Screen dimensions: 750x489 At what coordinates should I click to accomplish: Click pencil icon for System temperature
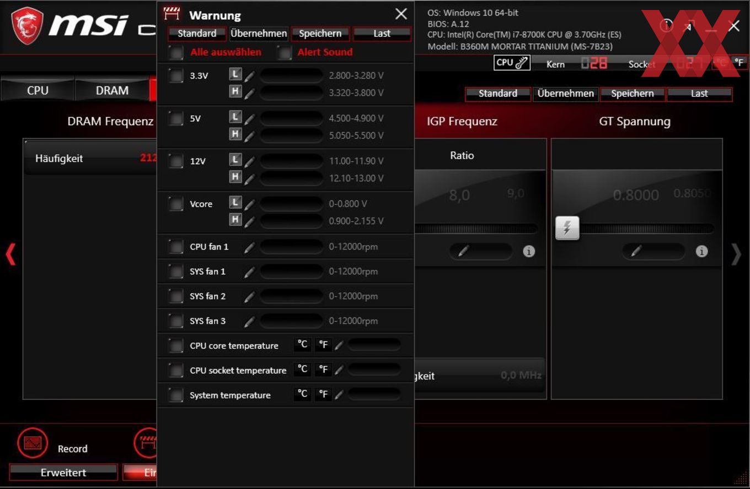pos(339,395)
